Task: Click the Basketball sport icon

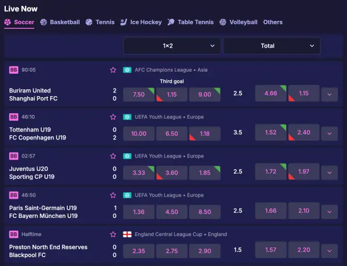Action: point(44,22)
